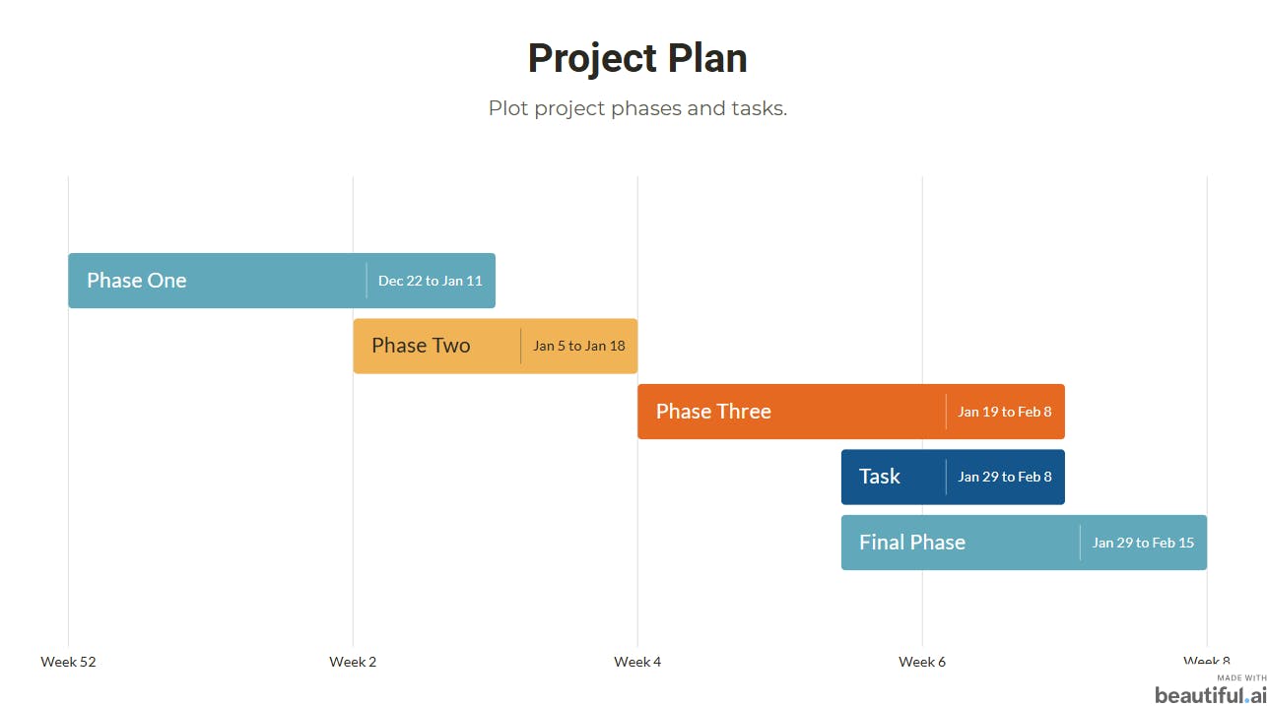Screen dimensions: 1267x706
Task: Click the Week 8 axis label
Action: pyautogui.click(x=1206, y=661)
